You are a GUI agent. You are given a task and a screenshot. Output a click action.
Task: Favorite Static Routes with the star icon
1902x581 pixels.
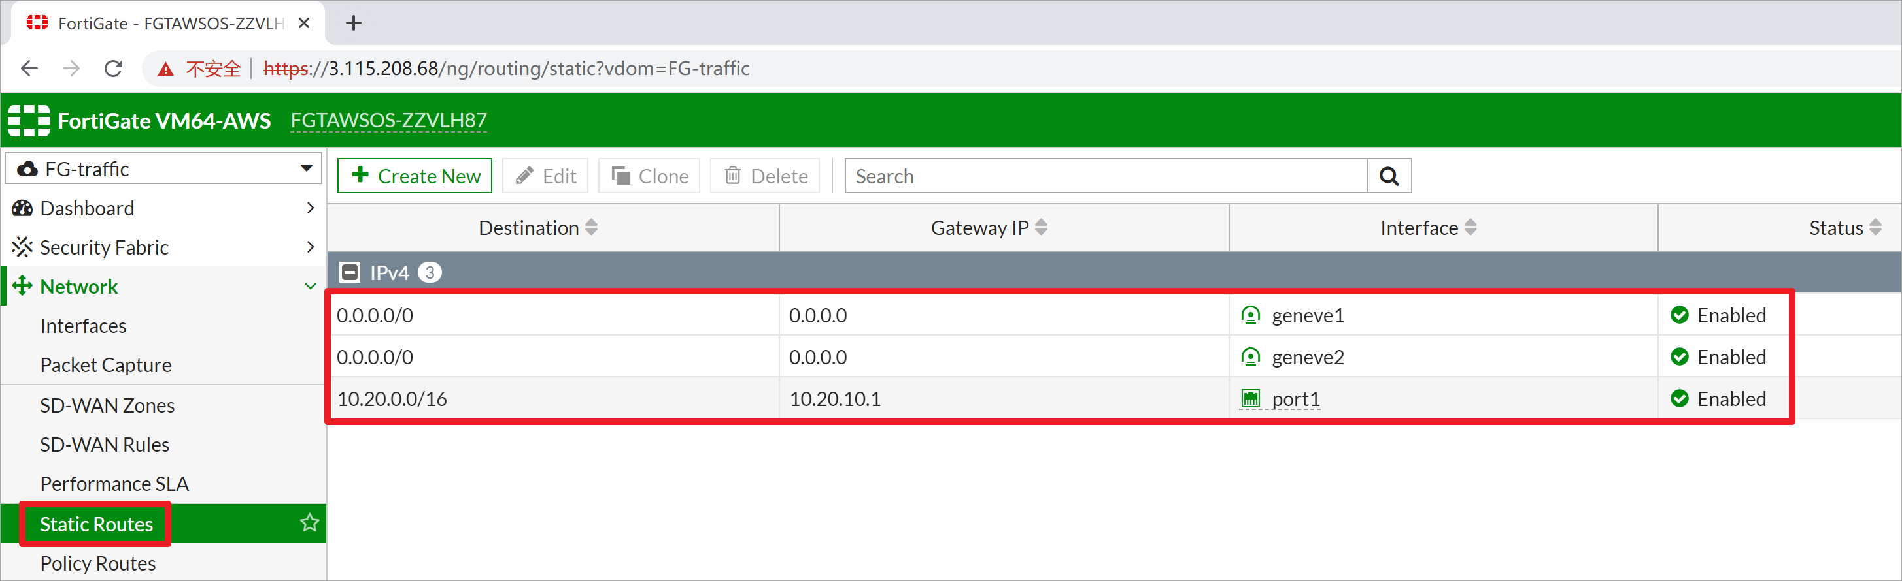click(309, 524)
